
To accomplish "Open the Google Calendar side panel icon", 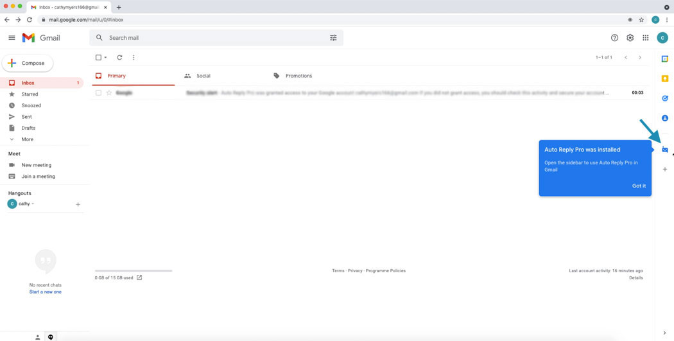I will [x=664, y=59].
